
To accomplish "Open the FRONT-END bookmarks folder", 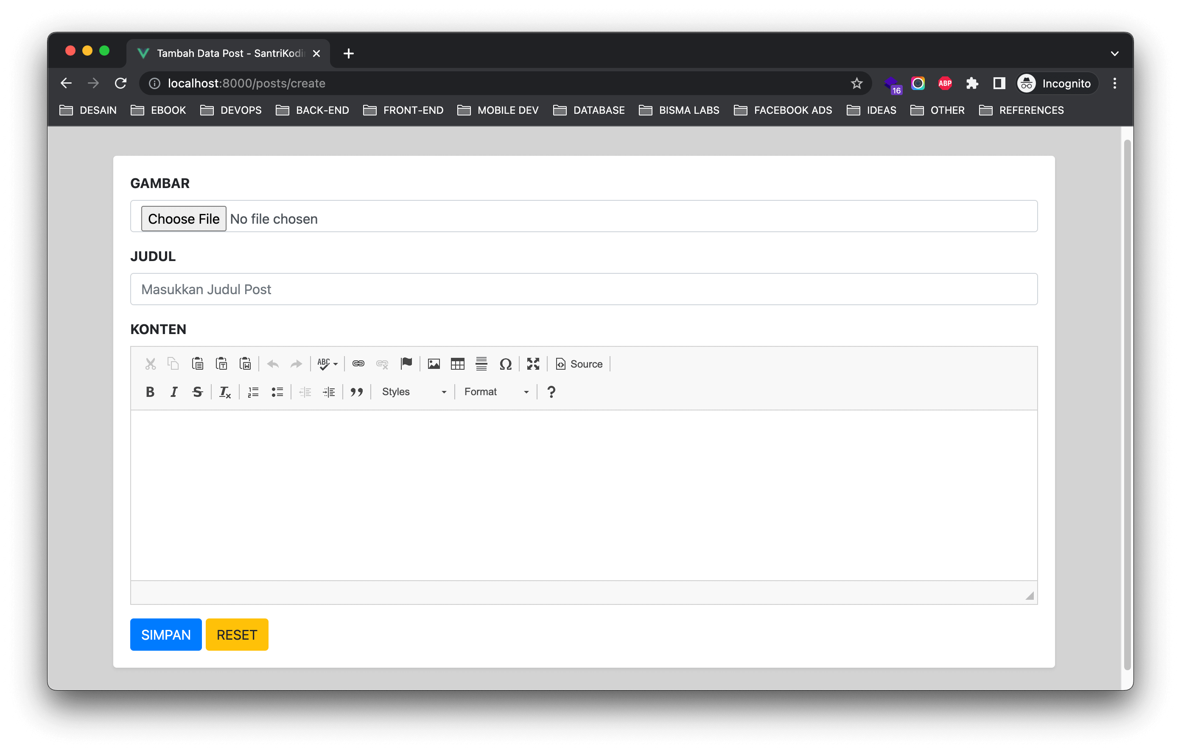I will (x=403, y=110).
